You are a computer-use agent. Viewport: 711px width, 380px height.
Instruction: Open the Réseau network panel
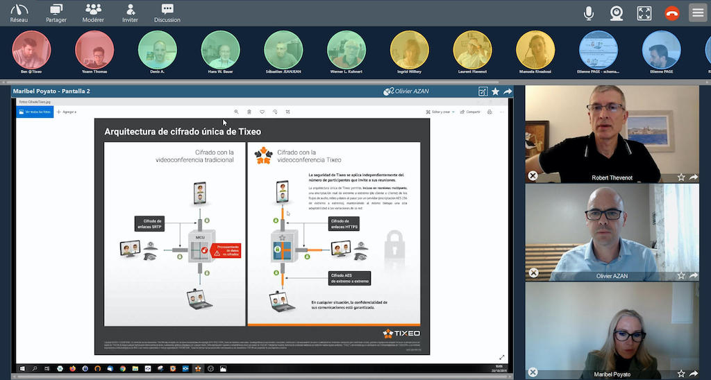pos(19,10)
